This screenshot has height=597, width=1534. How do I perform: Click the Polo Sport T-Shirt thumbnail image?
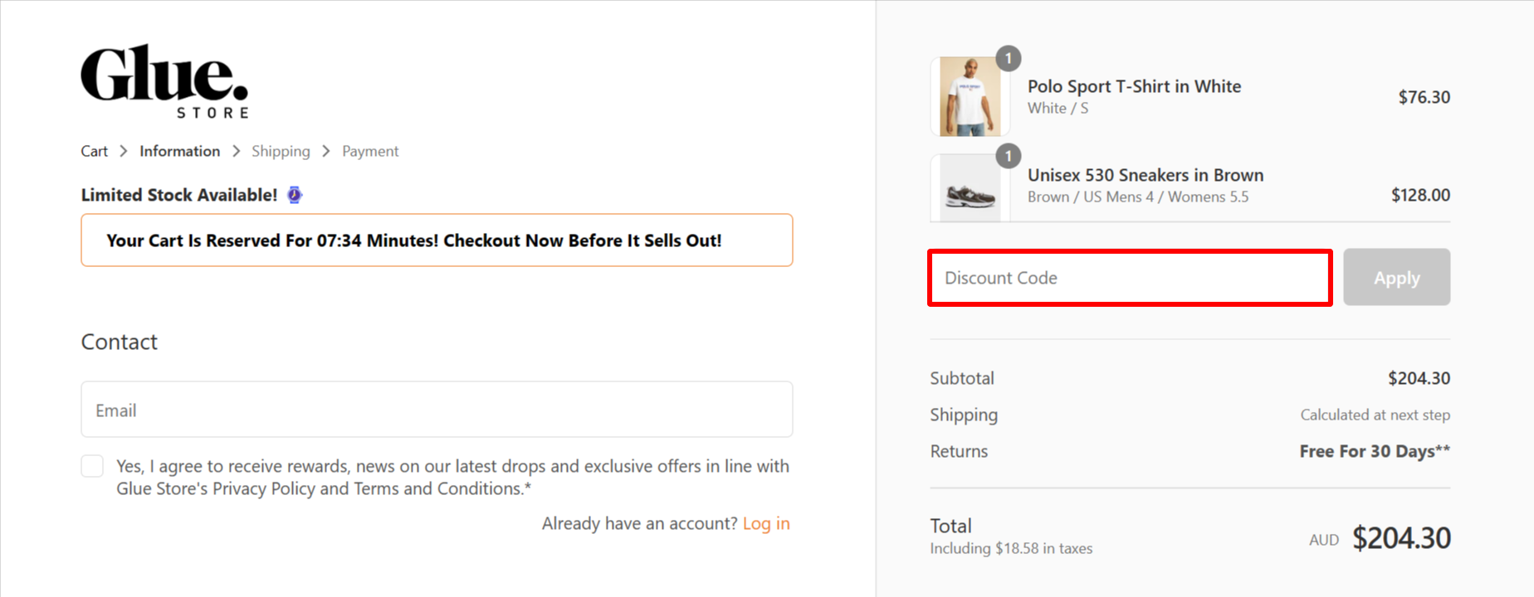(x=970, y=95)
